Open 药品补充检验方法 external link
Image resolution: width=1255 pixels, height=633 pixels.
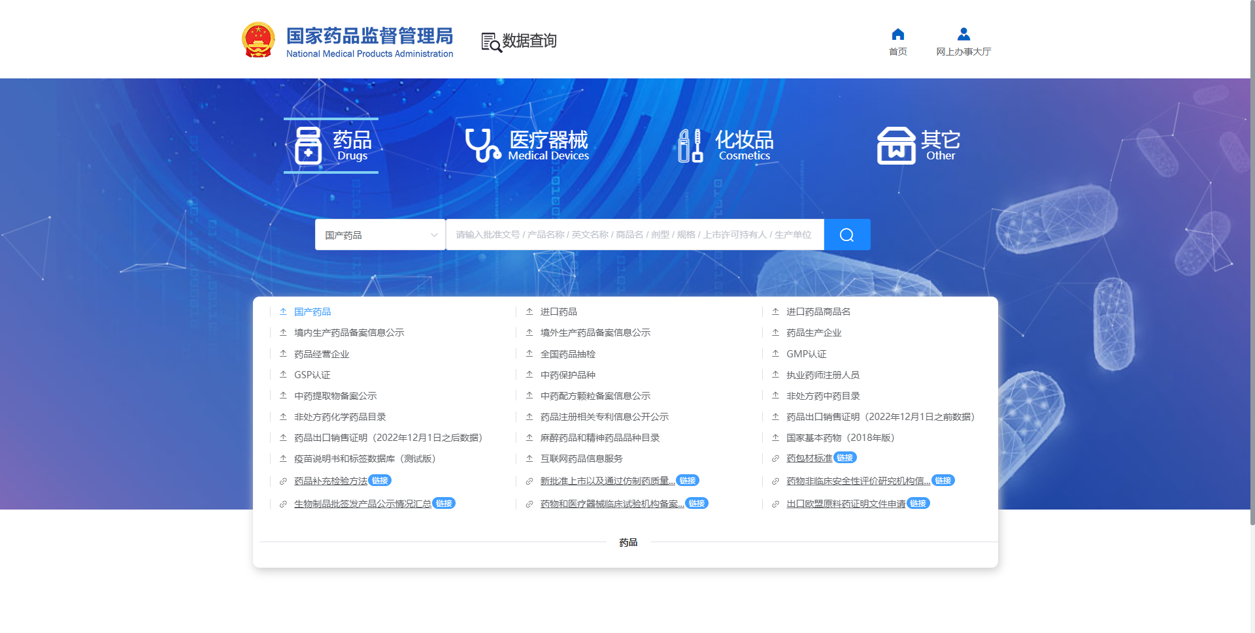click(x=331, y=481)
